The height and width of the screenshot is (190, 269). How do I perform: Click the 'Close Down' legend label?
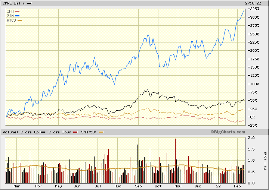pyautogui.click(x=60, y=132)
